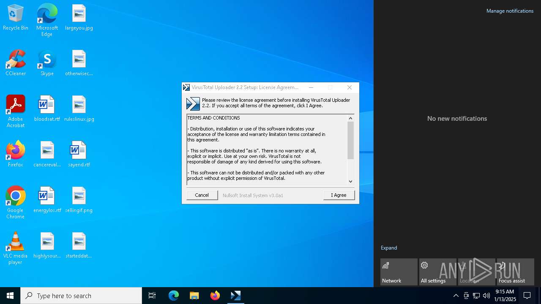Click the license agreement scrollbar thumb
Screen dimensions: 541x304
[350, 141]
